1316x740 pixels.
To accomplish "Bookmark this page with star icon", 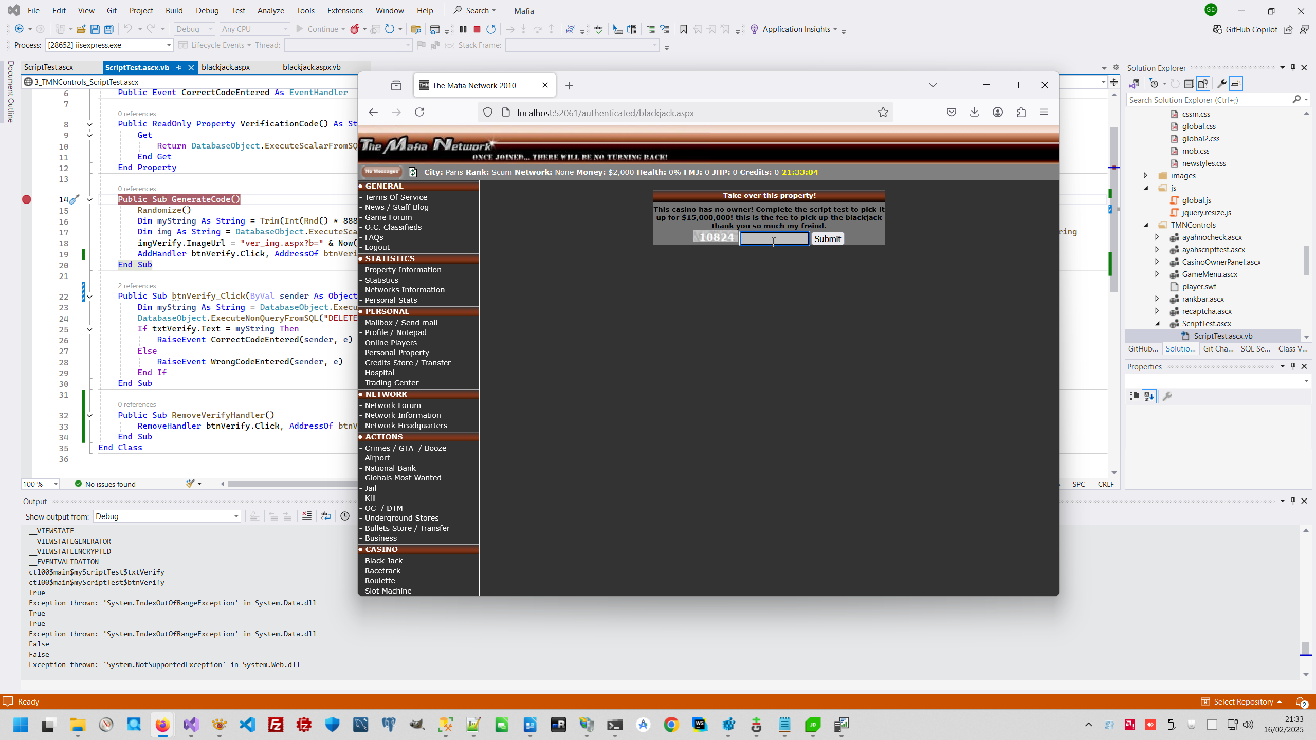I will pos(883,112).
